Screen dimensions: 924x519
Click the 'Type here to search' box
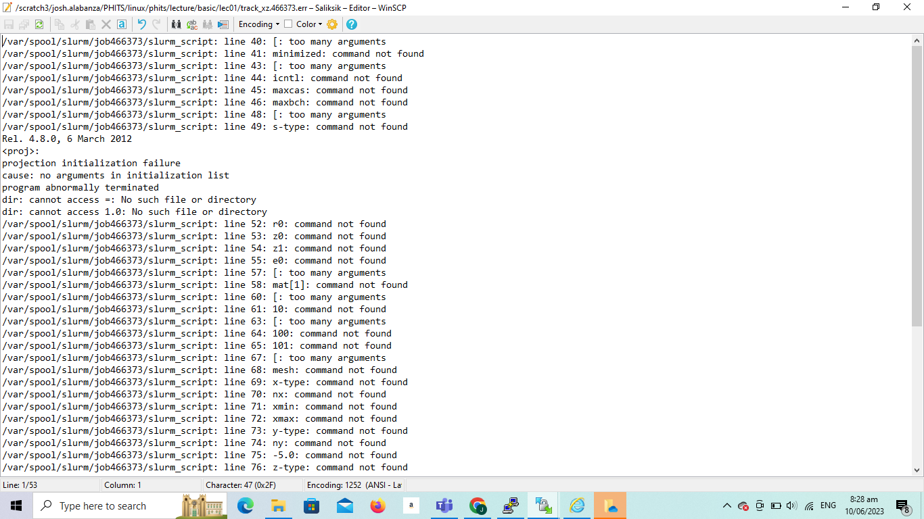[x=108, y=505]
